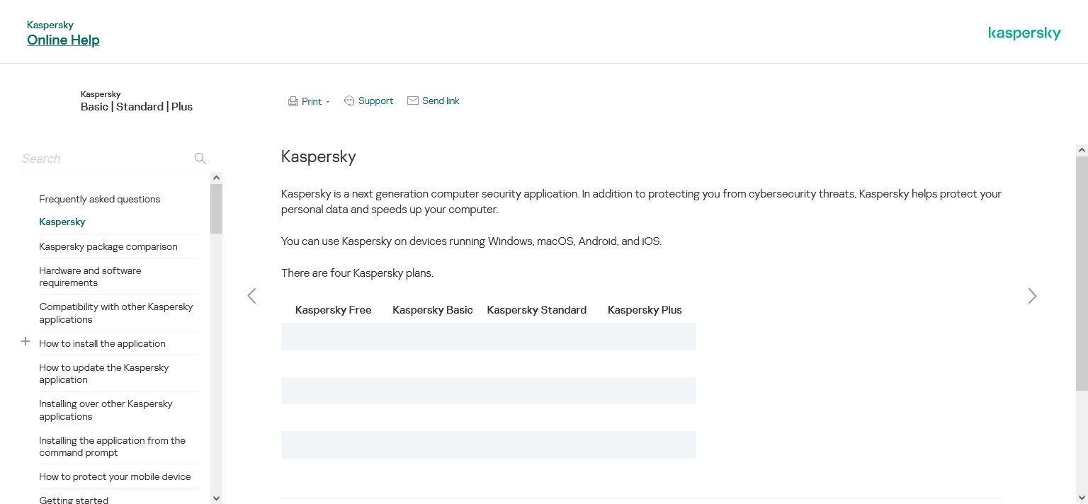This screenshot has height=504, width=1088.
Task: Open How to protect your mobile device
Action: (x=115, y=476)
